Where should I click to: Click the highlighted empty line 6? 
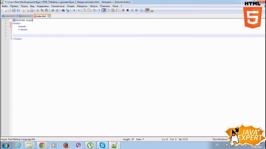pyautogui.click(x=139, y=36)
